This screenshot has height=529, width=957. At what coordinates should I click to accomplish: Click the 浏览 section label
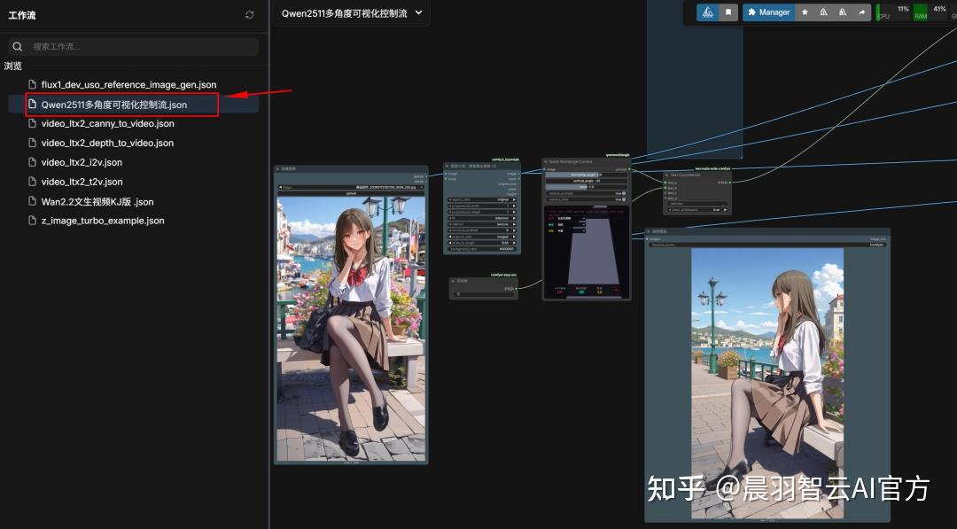pyautogui.click(x=12, y=66)
